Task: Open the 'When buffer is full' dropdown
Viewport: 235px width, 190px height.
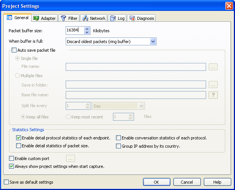Action: [152, 41]
